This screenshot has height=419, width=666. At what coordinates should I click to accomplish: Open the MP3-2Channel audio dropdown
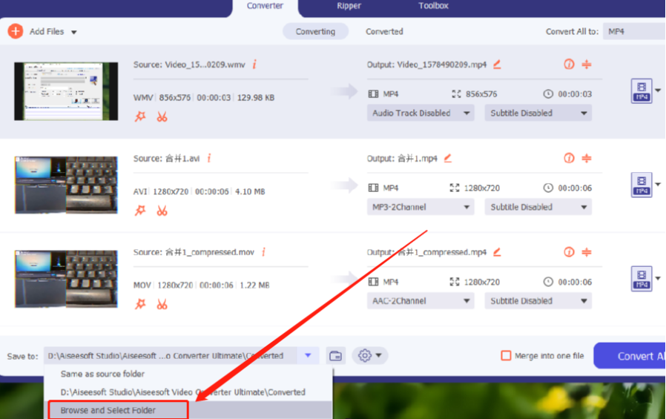[x=421, y=207]
